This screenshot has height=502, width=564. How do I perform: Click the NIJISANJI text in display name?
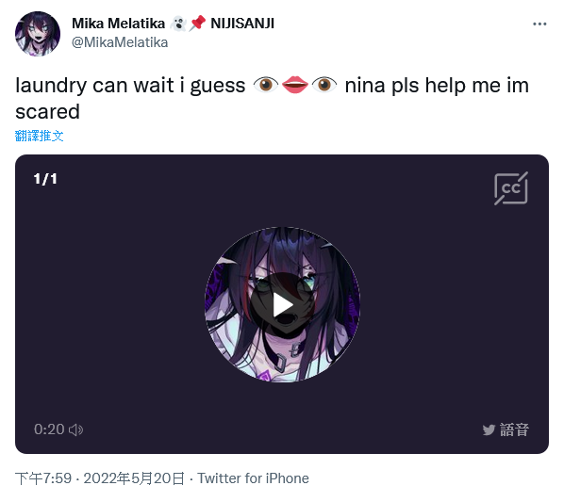point(242,24)
